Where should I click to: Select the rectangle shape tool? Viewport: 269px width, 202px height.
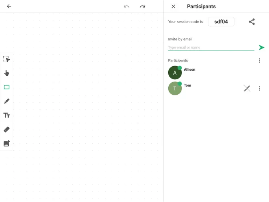[7, 87]
